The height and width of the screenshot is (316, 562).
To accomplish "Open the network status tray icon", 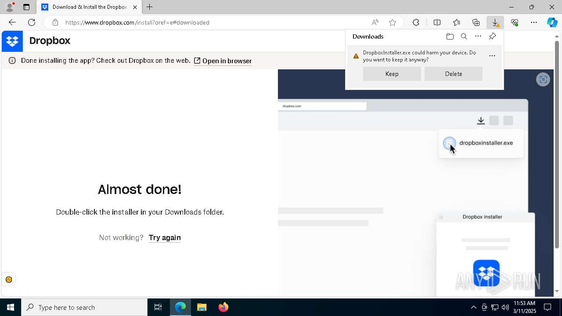I will point(495,307).
